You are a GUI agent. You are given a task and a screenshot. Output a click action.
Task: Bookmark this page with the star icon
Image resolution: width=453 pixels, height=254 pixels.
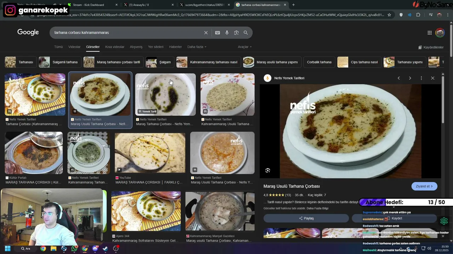point(389,15)
